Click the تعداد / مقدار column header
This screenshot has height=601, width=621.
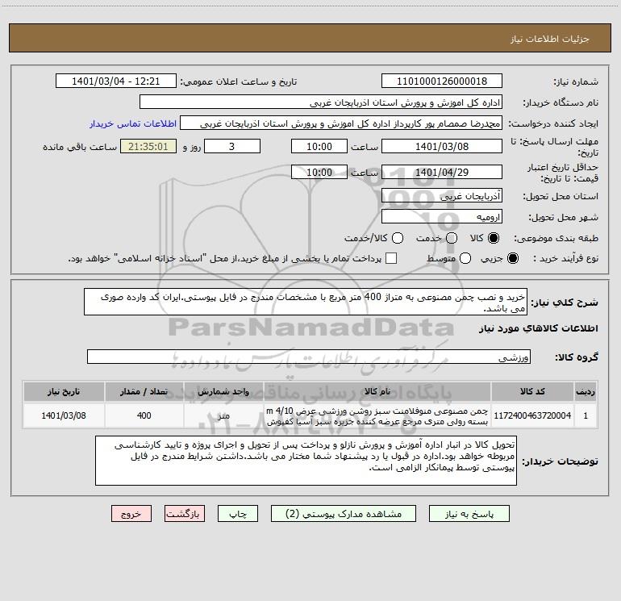(x=144, y=391)
